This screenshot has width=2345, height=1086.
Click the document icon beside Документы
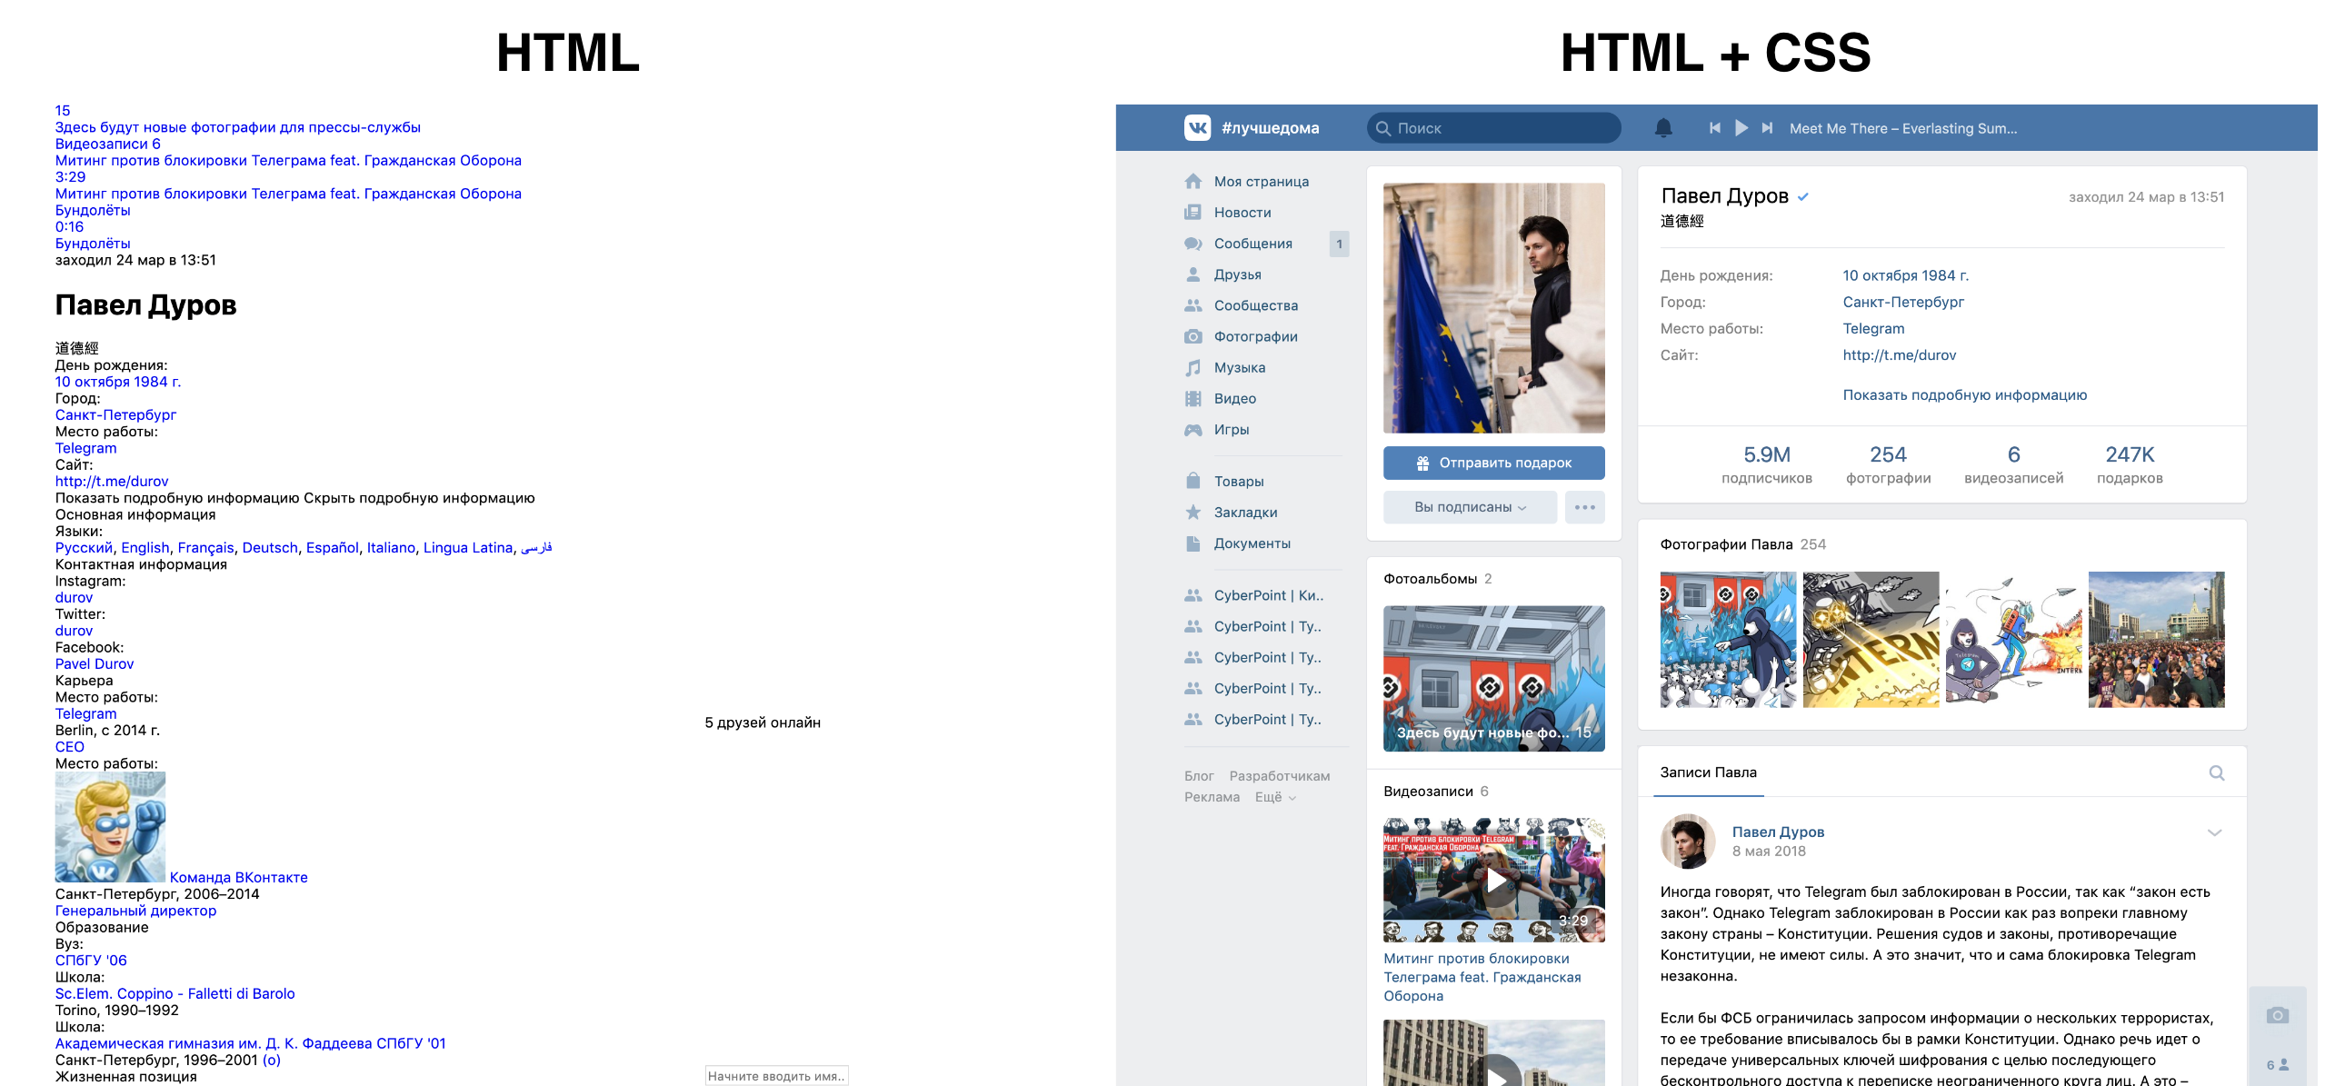(x=1192, y=543)
